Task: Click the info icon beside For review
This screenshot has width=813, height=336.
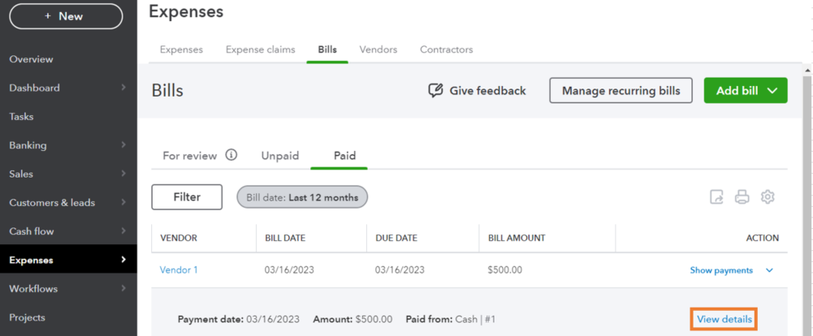Action: pos(231,155)
